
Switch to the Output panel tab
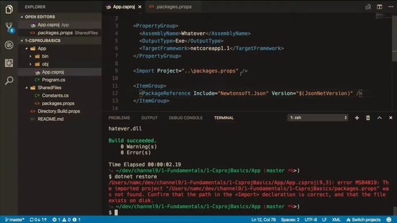pos(149,118)
